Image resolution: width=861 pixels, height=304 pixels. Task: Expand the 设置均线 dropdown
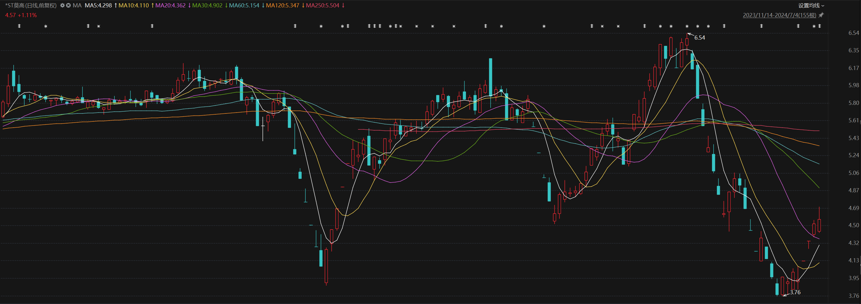(x=811, y=5)
